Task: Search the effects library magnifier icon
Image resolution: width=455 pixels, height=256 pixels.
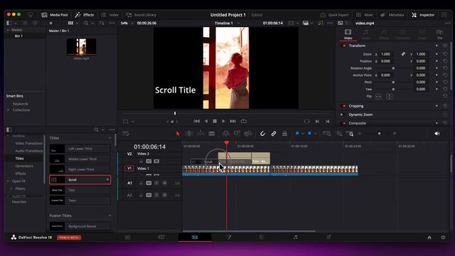Action: pyautogui.click(x=97, y=129)
